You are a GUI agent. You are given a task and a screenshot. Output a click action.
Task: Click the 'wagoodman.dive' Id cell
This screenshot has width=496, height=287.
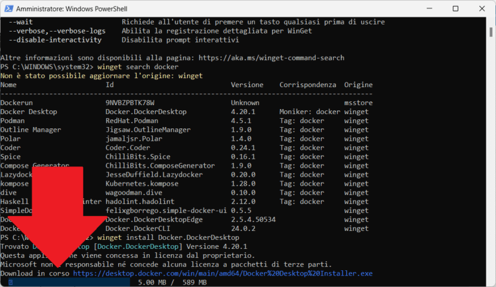pos(134,193)
